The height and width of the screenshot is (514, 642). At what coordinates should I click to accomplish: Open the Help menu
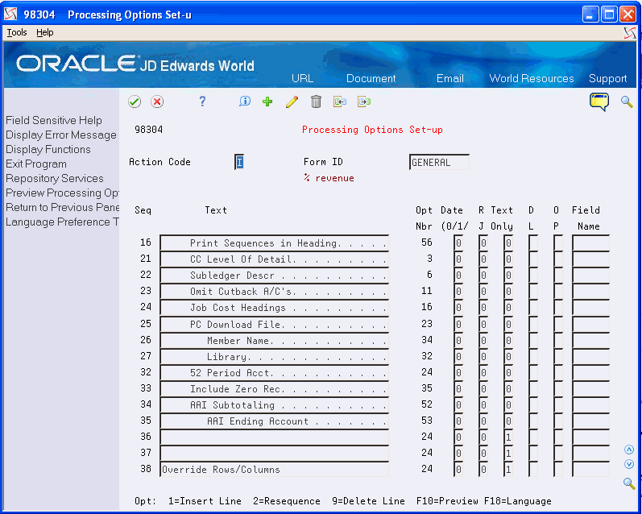point(44,32)
